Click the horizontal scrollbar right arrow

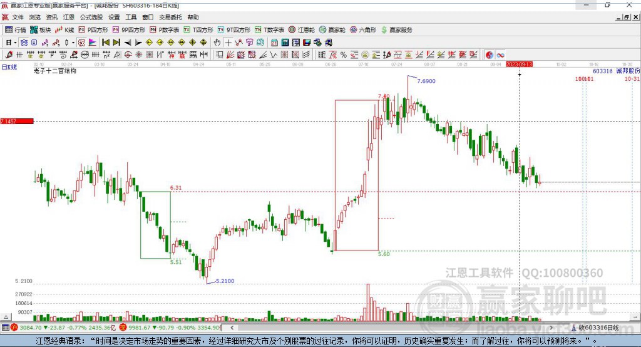point(551,328)
